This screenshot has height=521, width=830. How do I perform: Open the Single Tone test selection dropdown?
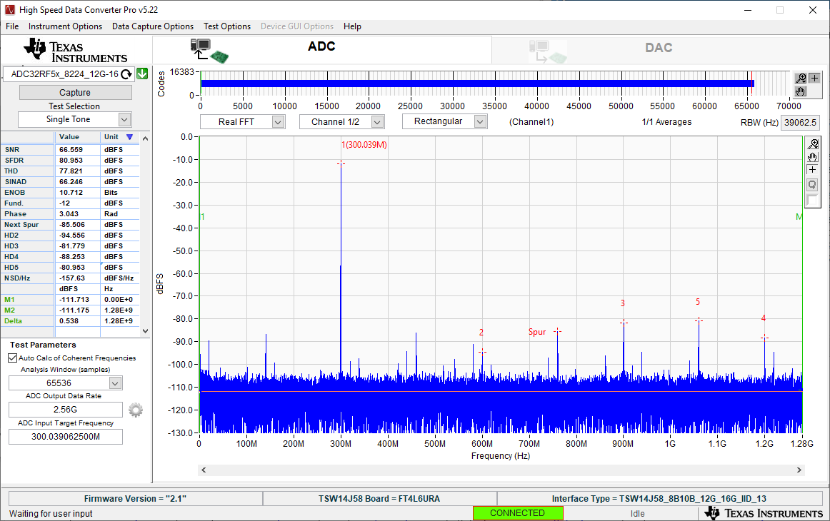click(x=74, y=118)
